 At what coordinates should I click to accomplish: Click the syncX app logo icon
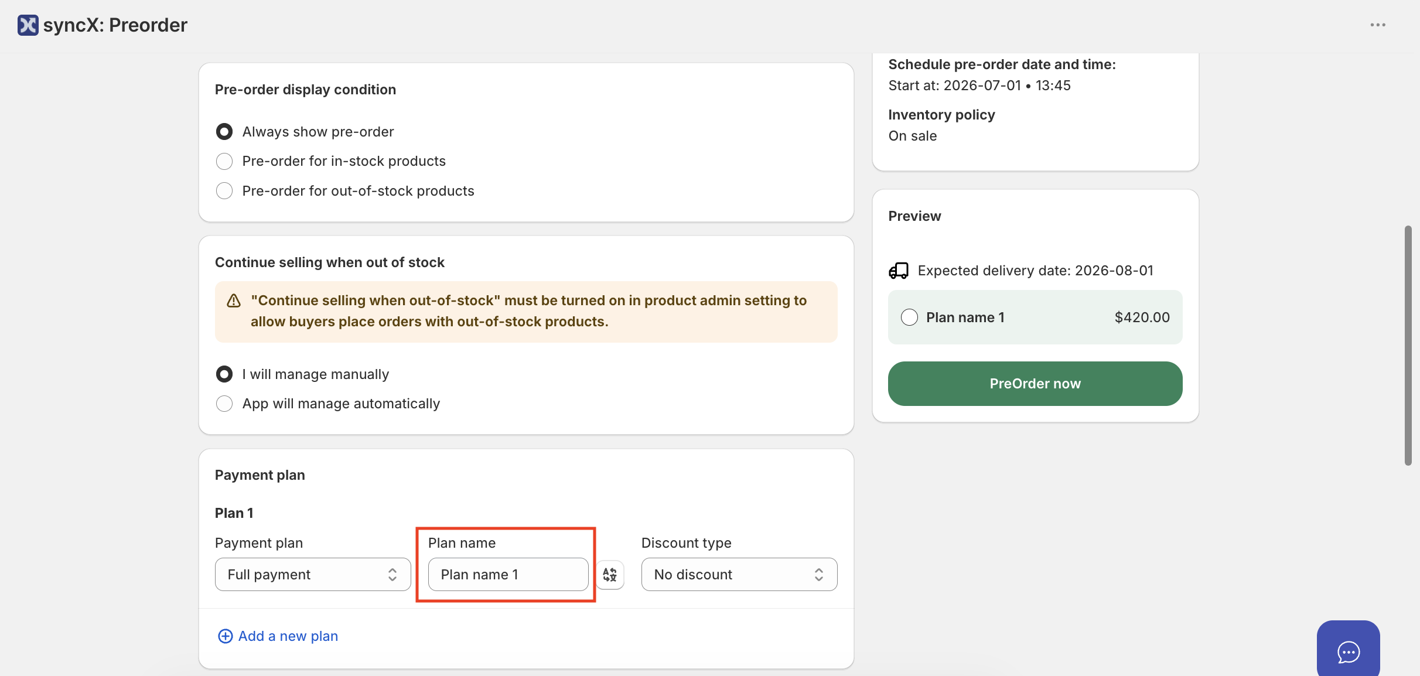tap(28, 25)
